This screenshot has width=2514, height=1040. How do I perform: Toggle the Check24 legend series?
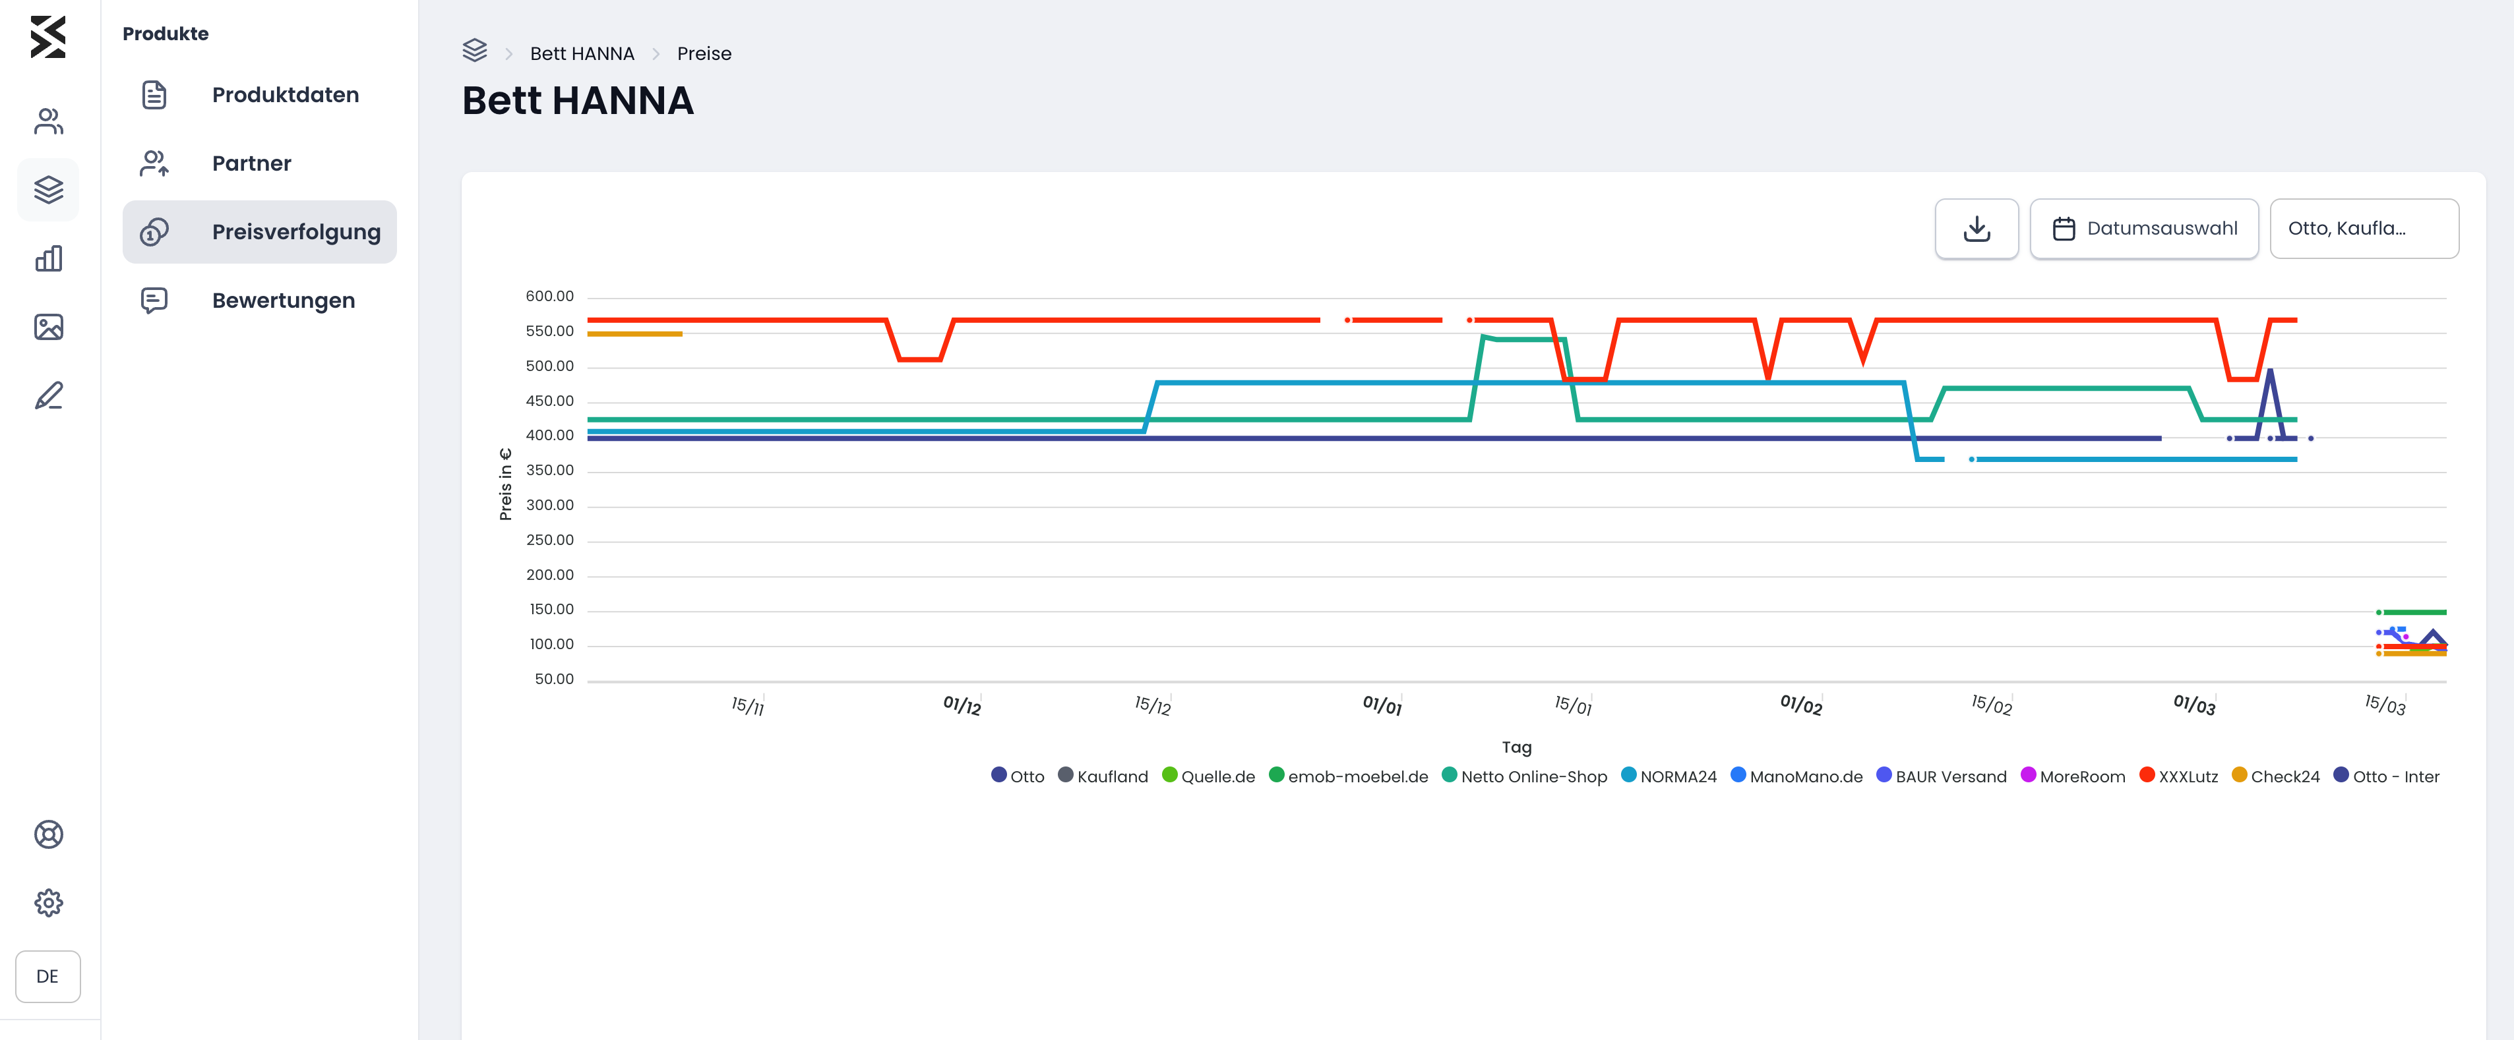point(2275,776)
